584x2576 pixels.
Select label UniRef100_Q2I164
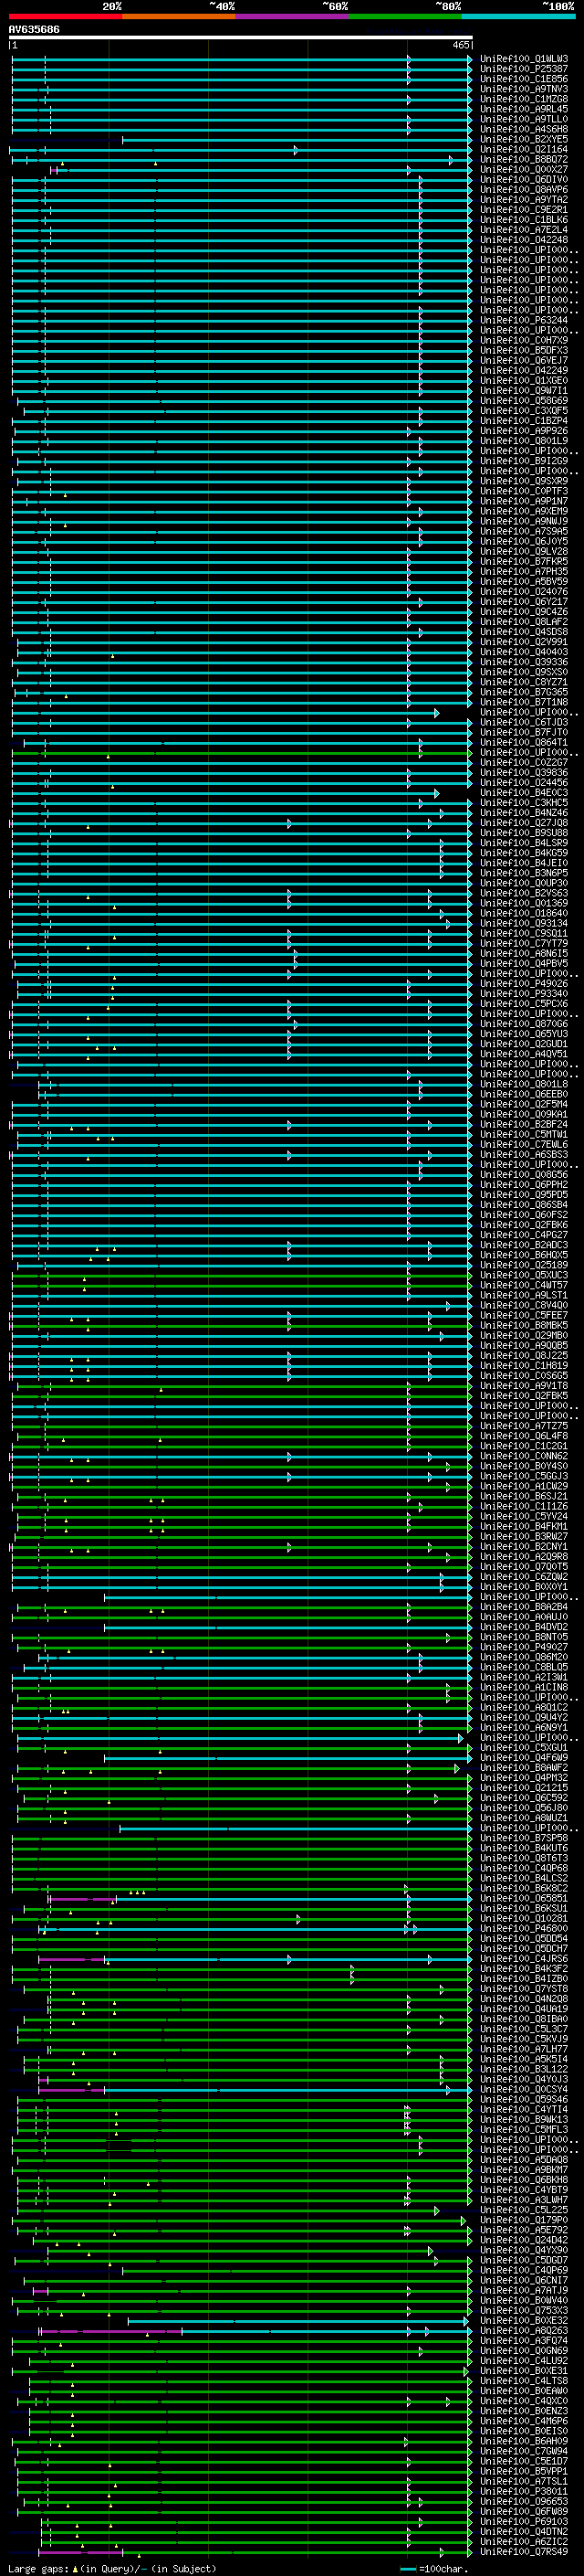[x=524, y=149]
